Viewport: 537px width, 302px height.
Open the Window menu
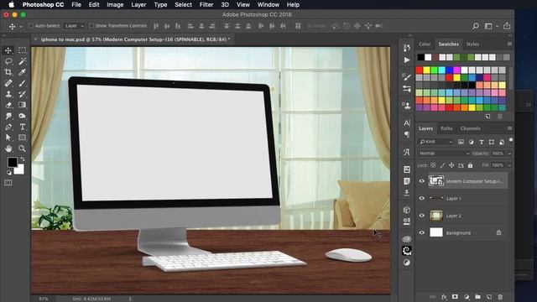tap(268, 5)
